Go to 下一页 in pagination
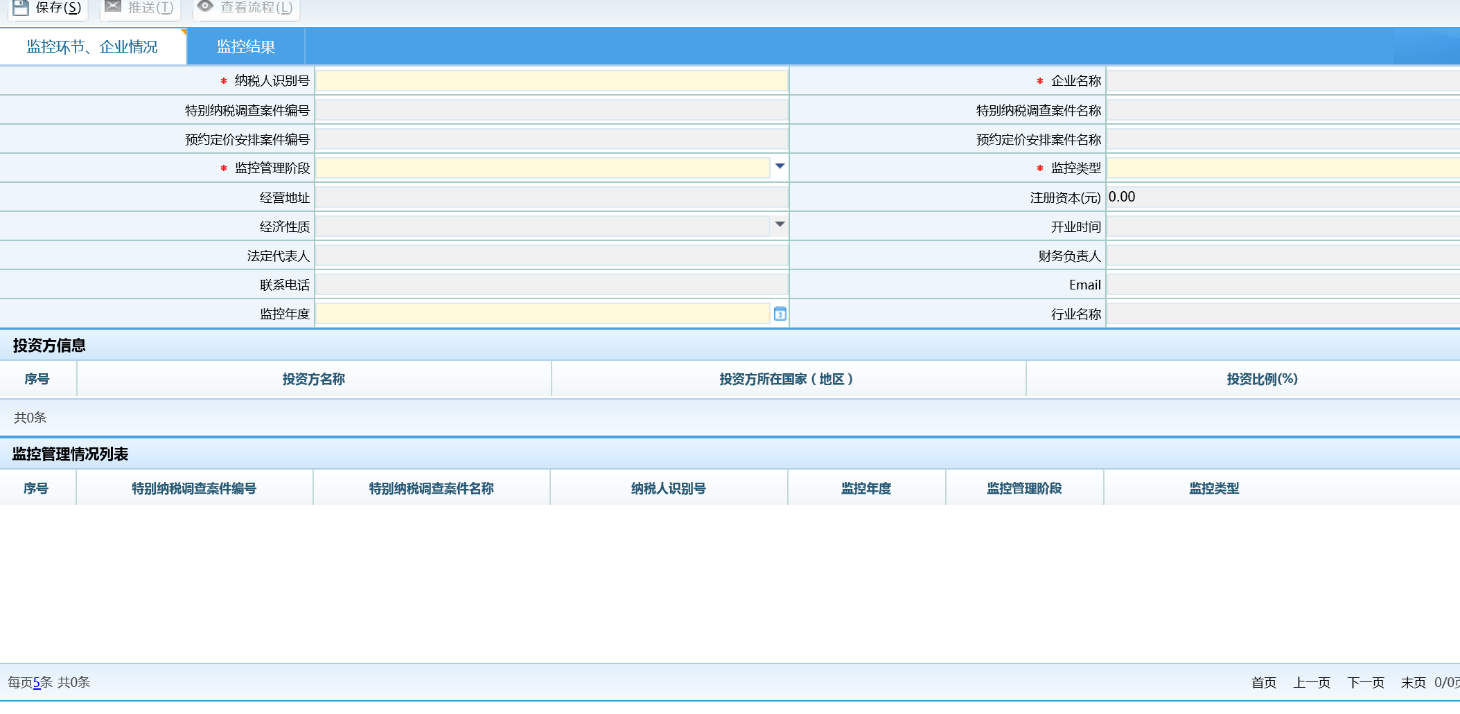The image size is (1460, 714). [1366, 683]
